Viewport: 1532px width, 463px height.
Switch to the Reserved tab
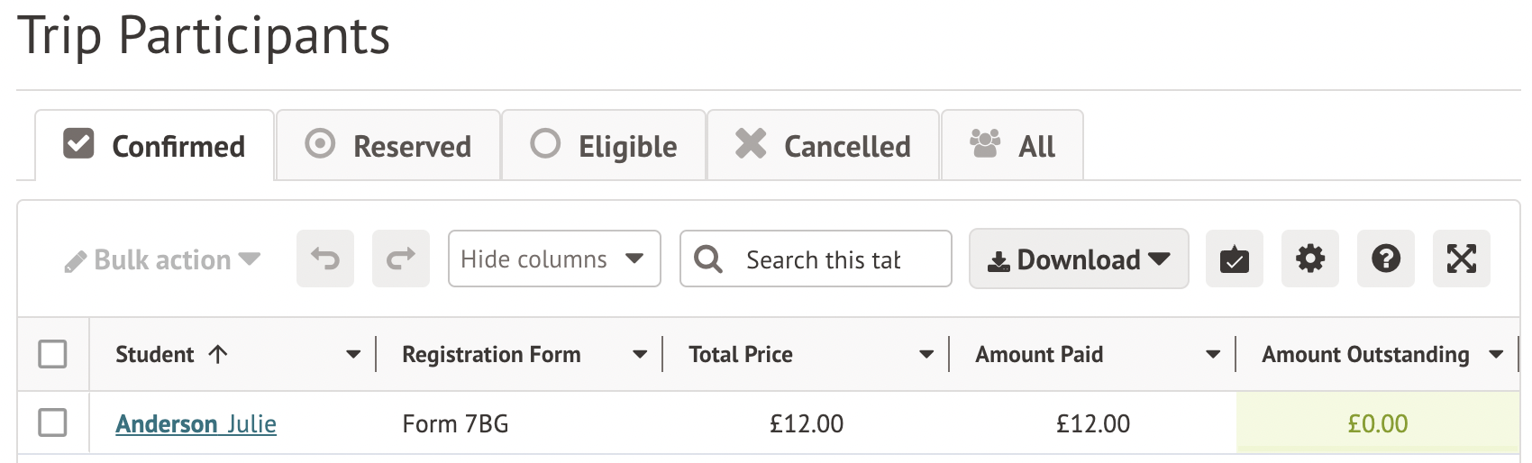[388, 146]
